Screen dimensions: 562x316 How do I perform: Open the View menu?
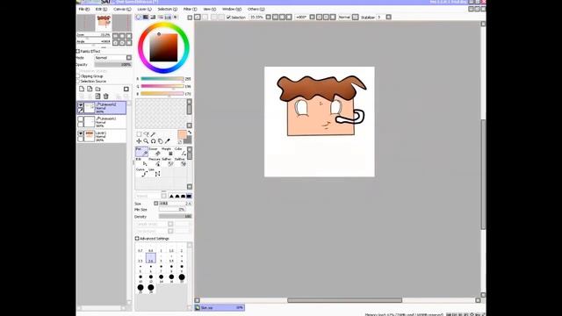[209, 9]
